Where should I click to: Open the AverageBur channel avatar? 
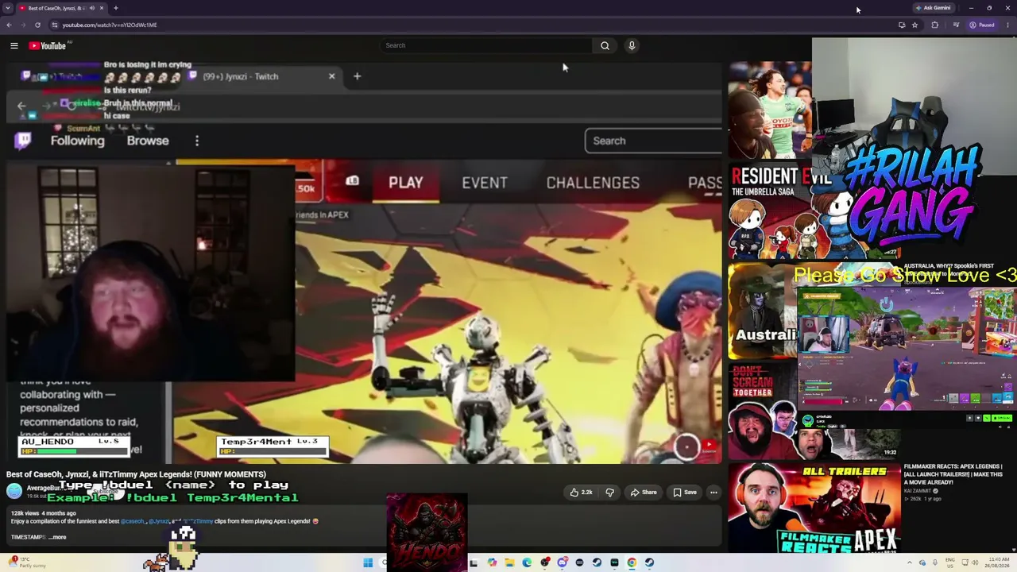tap(14, 491)
